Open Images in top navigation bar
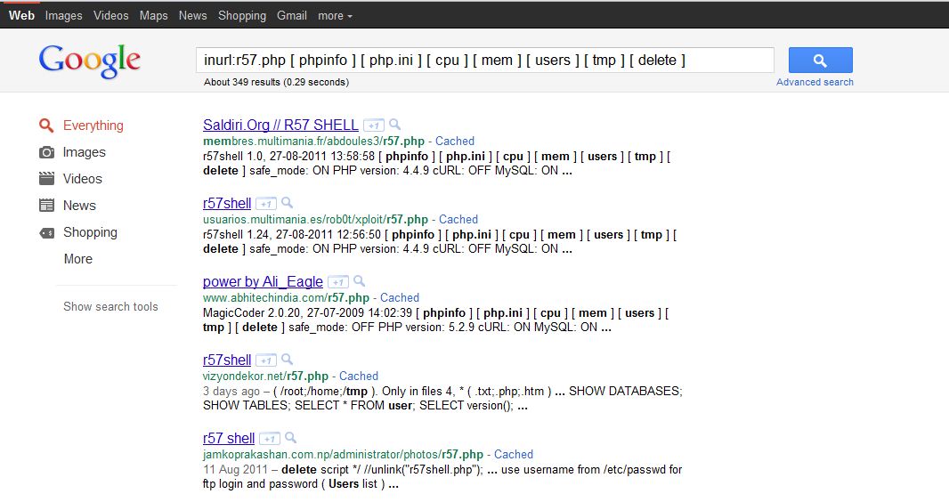 [x=63, y=16]
